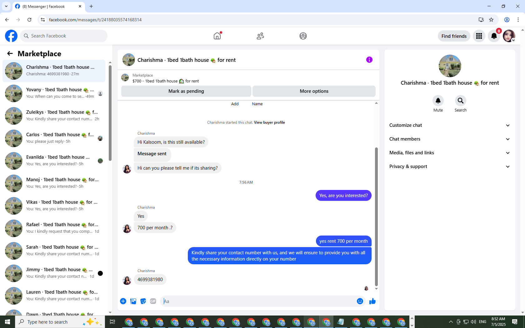525x328 pixels.
Task: Select the Carlos conversation
Action: click(54, 138)
